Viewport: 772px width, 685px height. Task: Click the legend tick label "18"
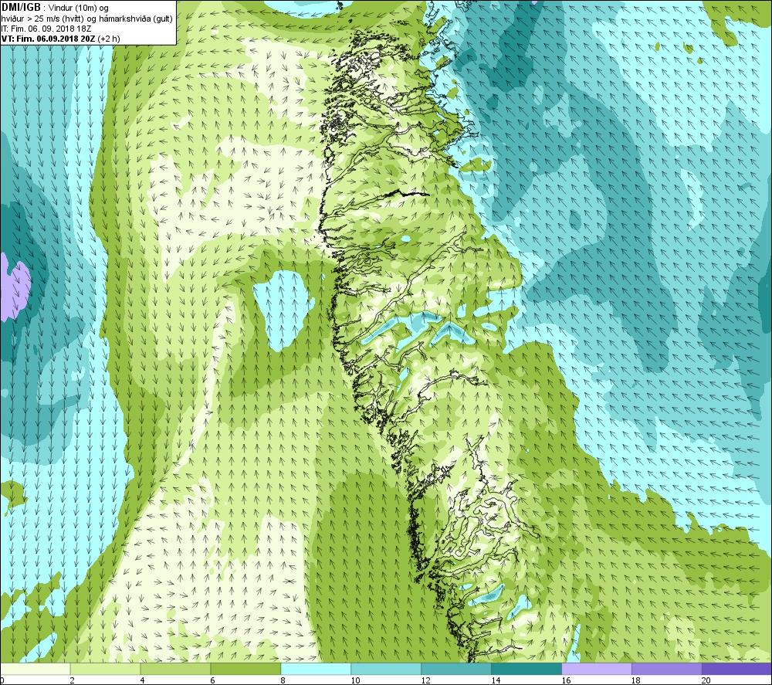(x=635, y=680)
